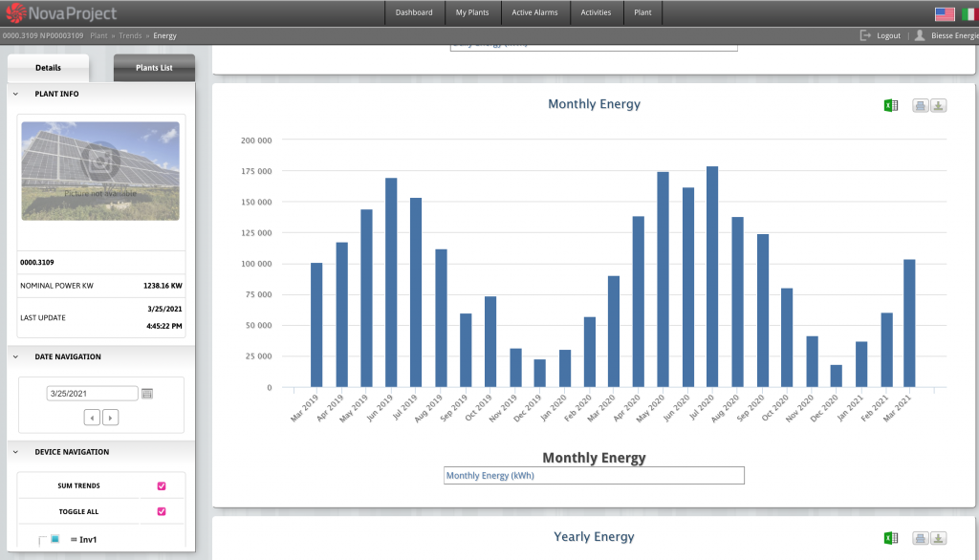Open the My Plants menu
The height and width of the screenshot is (560, 979).
tap(472, 12)
